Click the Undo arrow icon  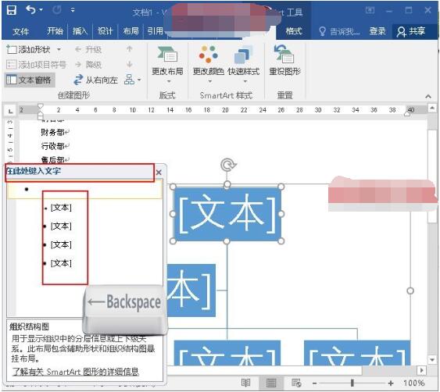pos(30,10)
